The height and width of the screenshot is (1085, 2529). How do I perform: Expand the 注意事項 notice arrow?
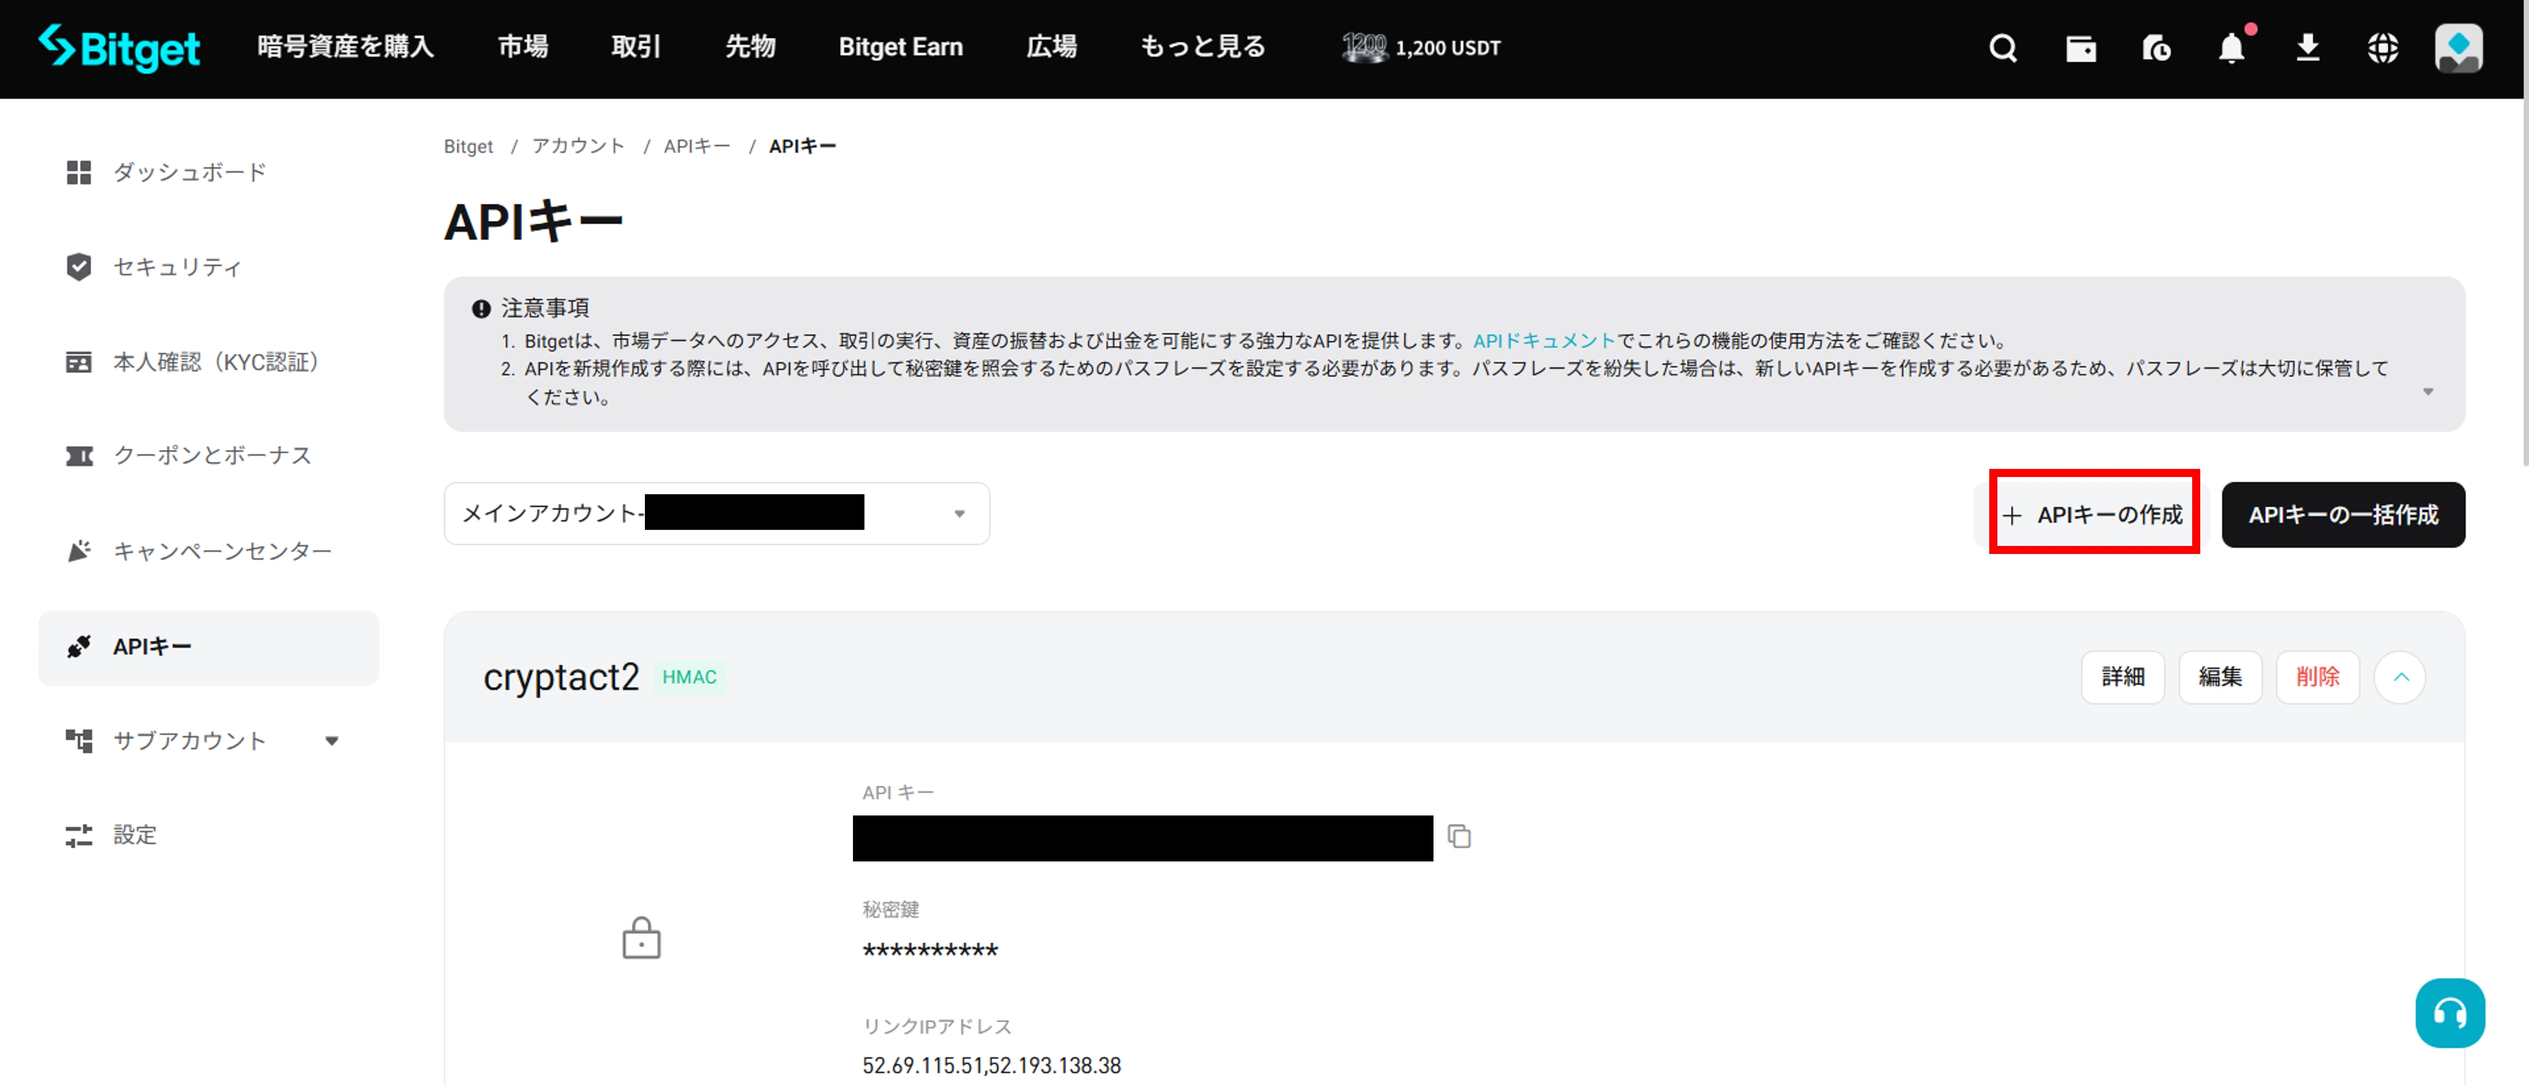point(2428,392)
